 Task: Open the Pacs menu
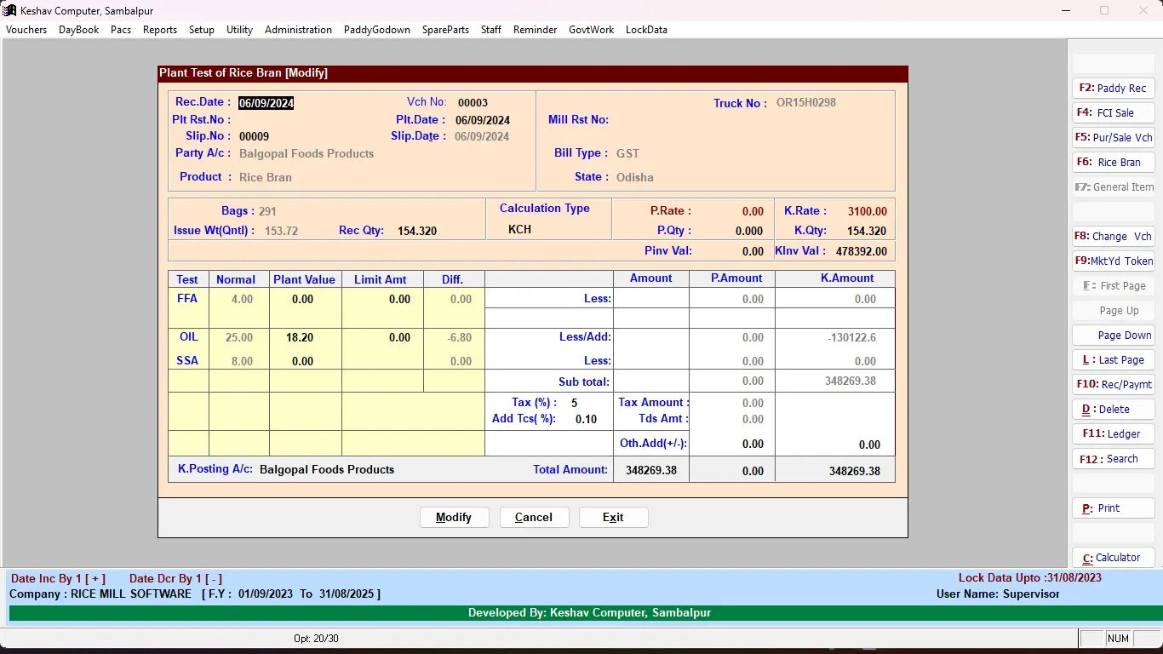[x=121, y=30]
